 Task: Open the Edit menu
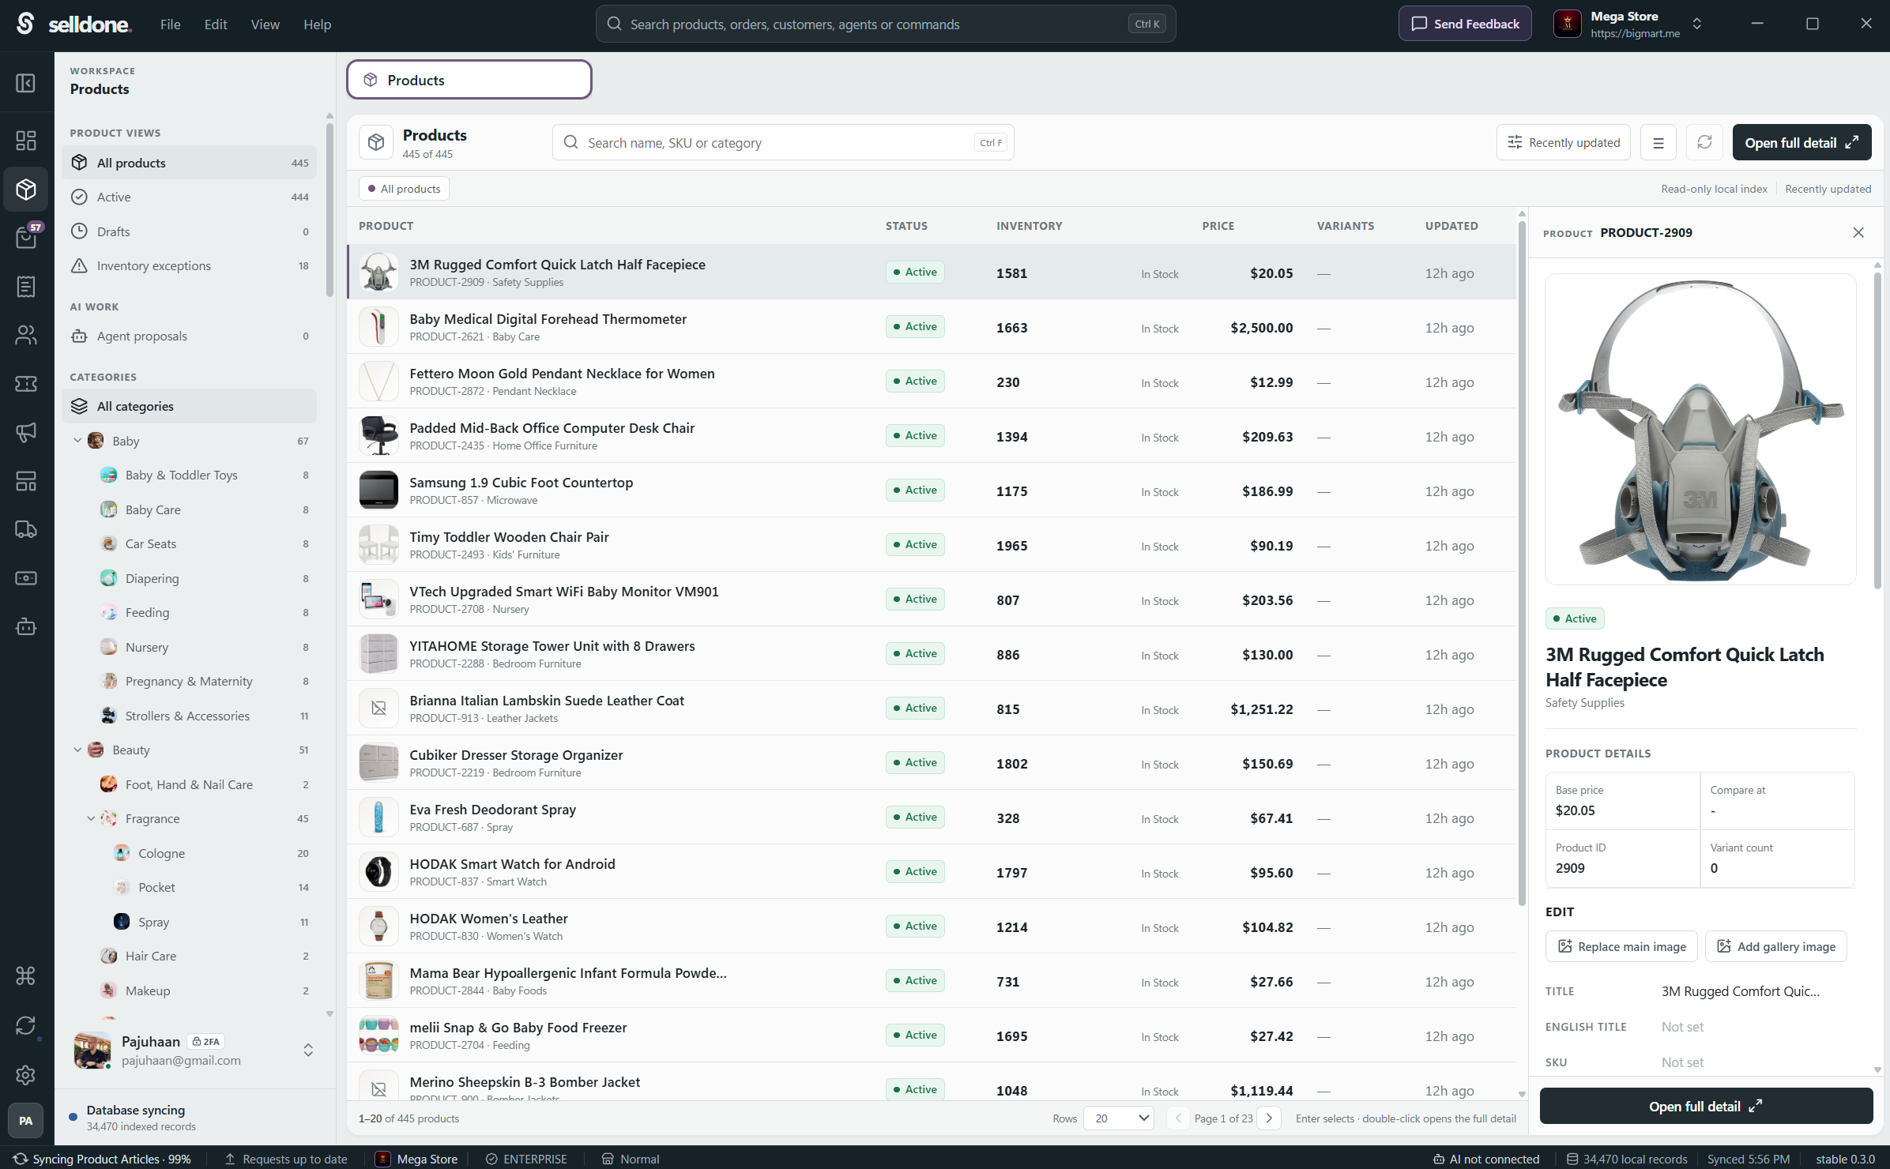(x=216, y=24)
